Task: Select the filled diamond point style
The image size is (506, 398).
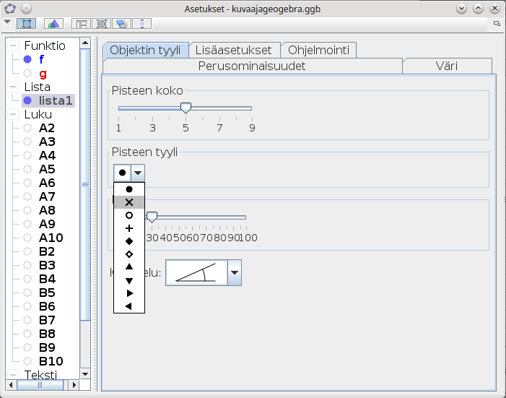Action: coord(129,241)
